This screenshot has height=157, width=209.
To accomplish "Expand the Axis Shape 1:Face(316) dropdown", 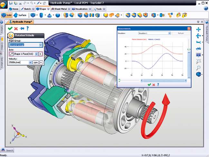I will (x=36, y=54).
